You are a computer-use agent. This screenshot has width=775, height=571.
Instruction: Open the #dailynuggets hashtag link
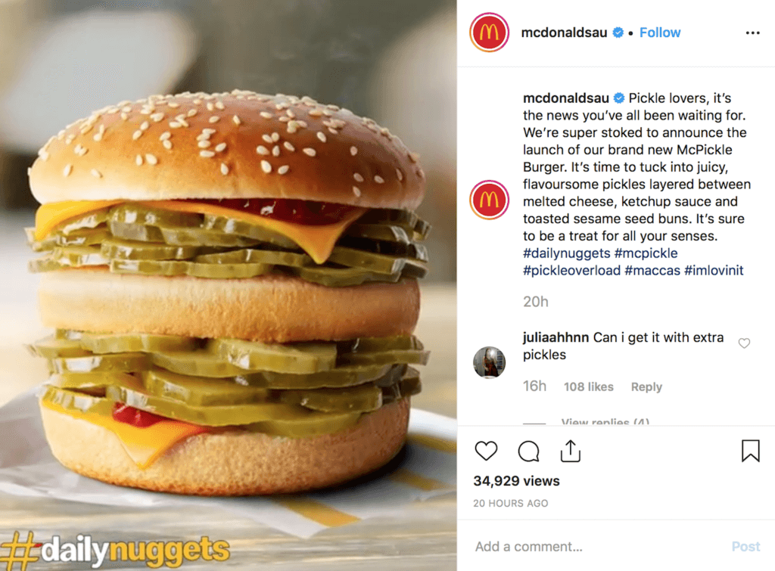[x=566, y=253]
